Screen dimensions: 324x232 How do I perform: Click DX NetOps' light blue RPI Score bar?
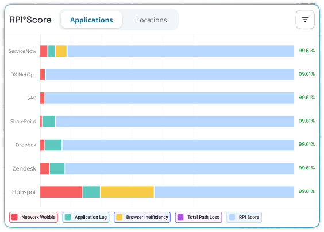[x=170, y=75]
